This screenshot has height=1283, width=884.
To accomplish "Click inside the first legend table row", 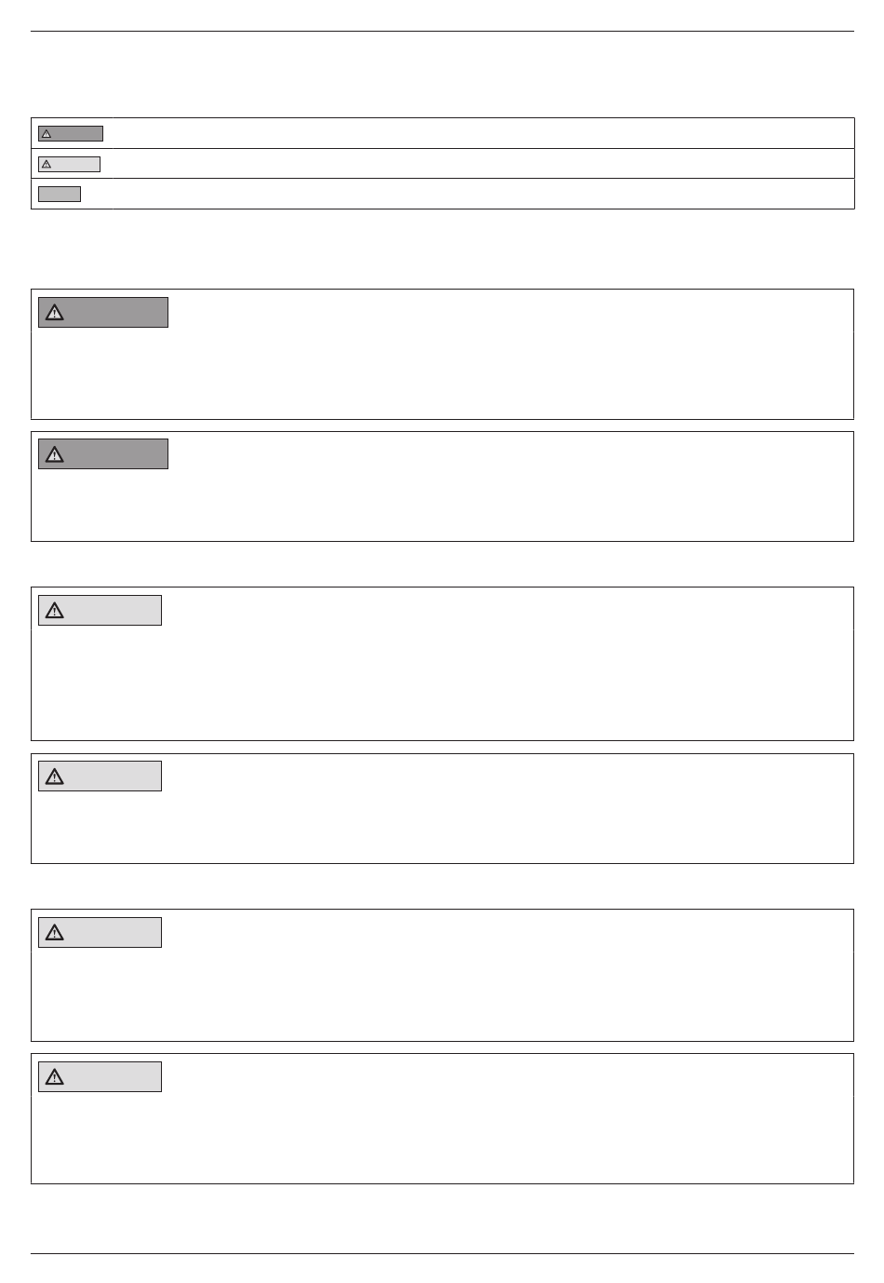I will 442,133.
